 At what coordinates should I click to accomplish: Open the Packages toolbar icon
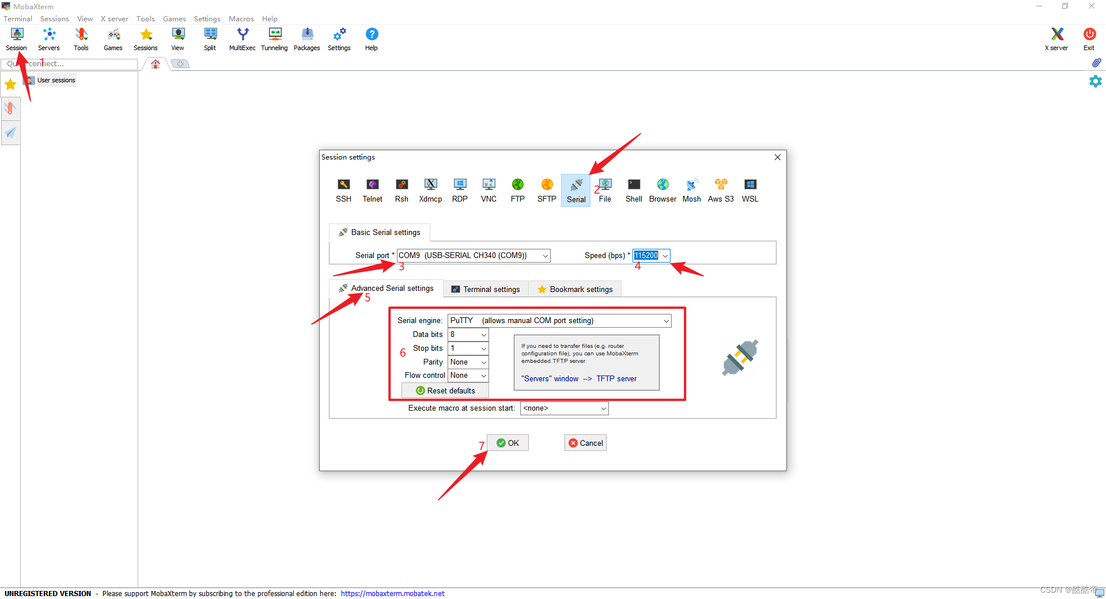click(x=307, y=39)
